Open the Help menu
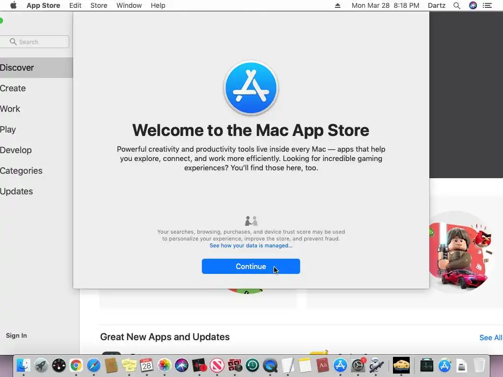This screenshot has height=377, width=503. [158, 5]
